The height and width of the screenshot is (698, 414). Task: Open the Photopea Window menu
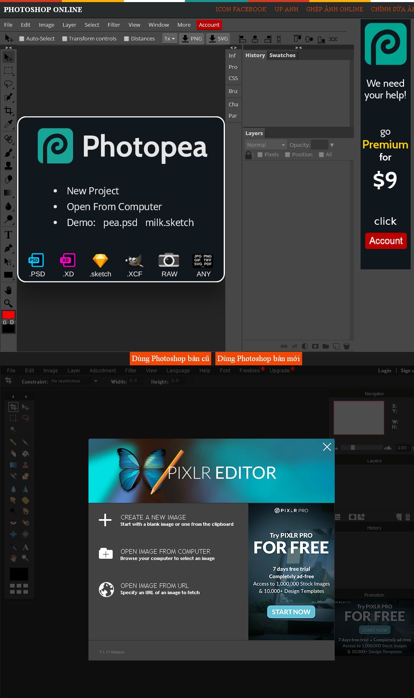click(159, 25)
